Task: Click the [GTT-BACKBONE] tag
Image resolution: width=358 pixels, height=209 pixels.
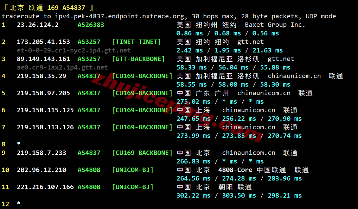Action: coord(138,59)
